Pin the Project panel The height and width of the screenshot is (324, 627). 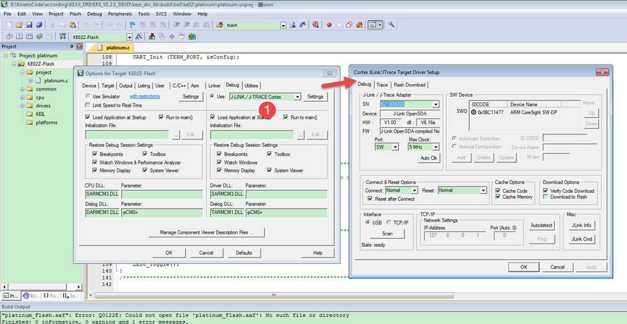click(72, 46)
